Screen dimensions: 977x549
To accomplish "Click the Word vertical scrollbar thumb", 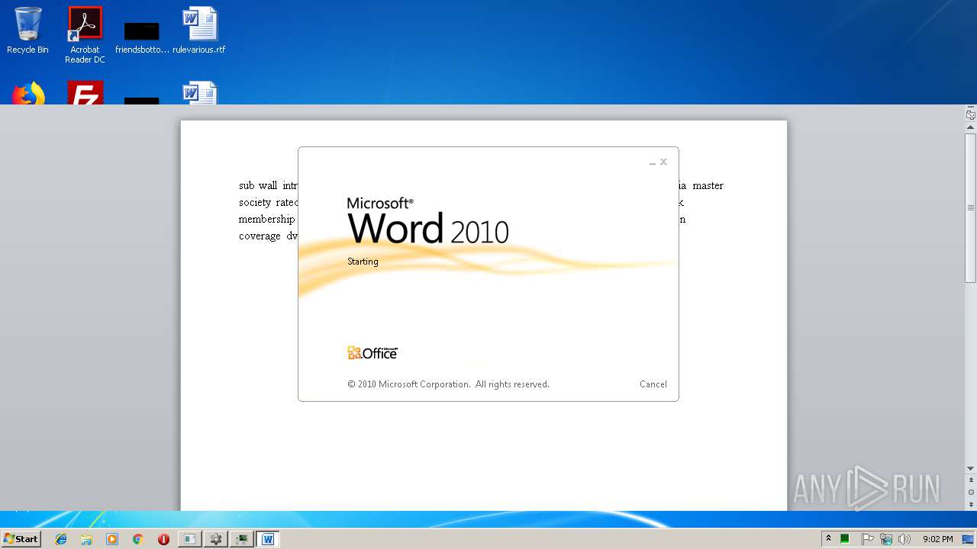I will pos(971,207).
